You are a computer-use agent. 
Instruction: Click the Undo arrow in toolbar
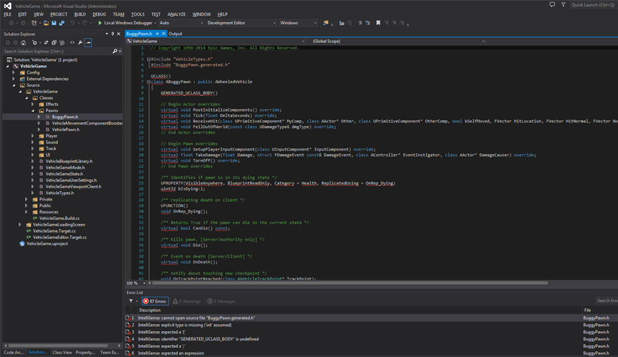[72, 23]
